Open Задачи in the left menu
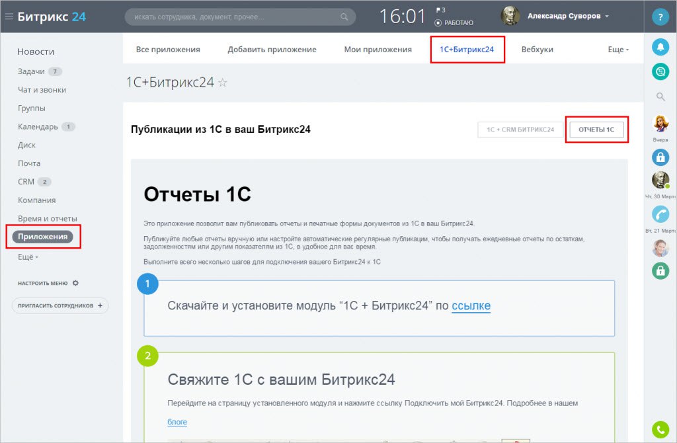Image resolution: width=677 pixels, height=443 pixels. click(x=31, y=71)
